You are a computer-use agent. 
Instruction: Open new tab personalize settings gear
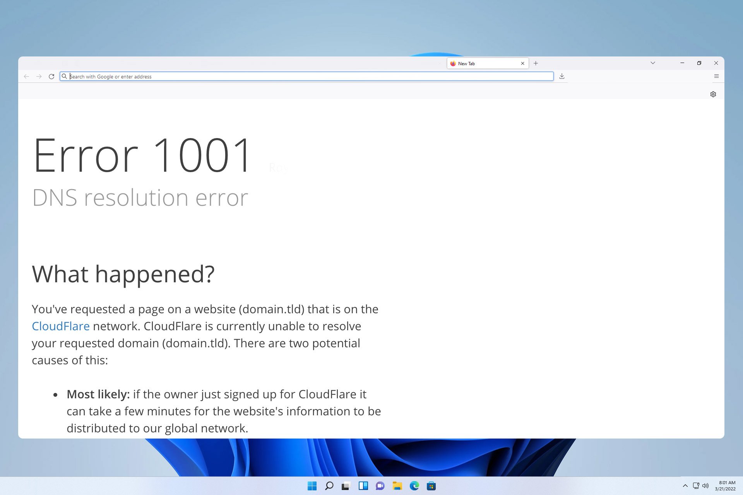(x=713, y=94)
